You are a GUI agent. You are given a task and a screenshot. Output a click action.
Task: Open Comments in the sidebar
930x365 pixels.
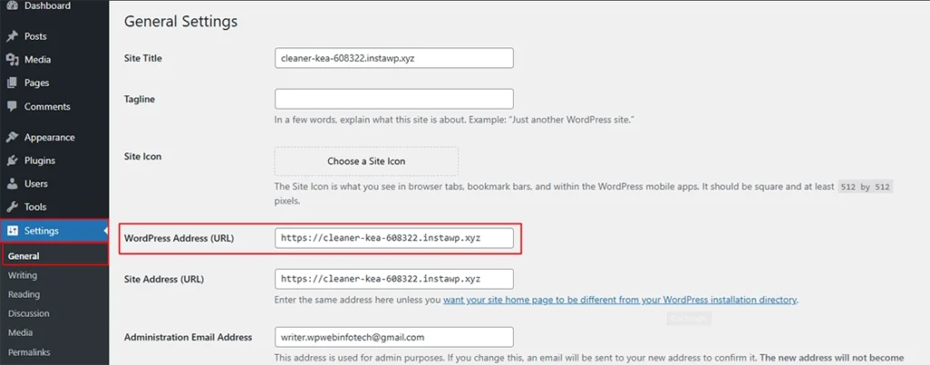[x=47, y=106]
